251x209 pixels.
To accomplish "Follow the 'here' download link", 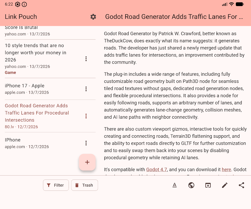I will (226, 170).
